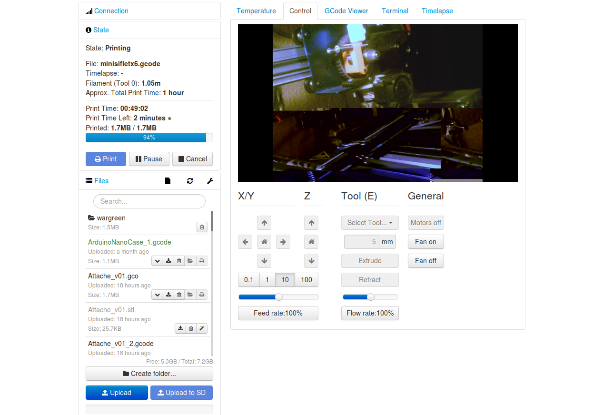This screenshot has width=603, height=415.
Task: Cancel the current print
Action: pyautogui.click(x=192, y=159)
